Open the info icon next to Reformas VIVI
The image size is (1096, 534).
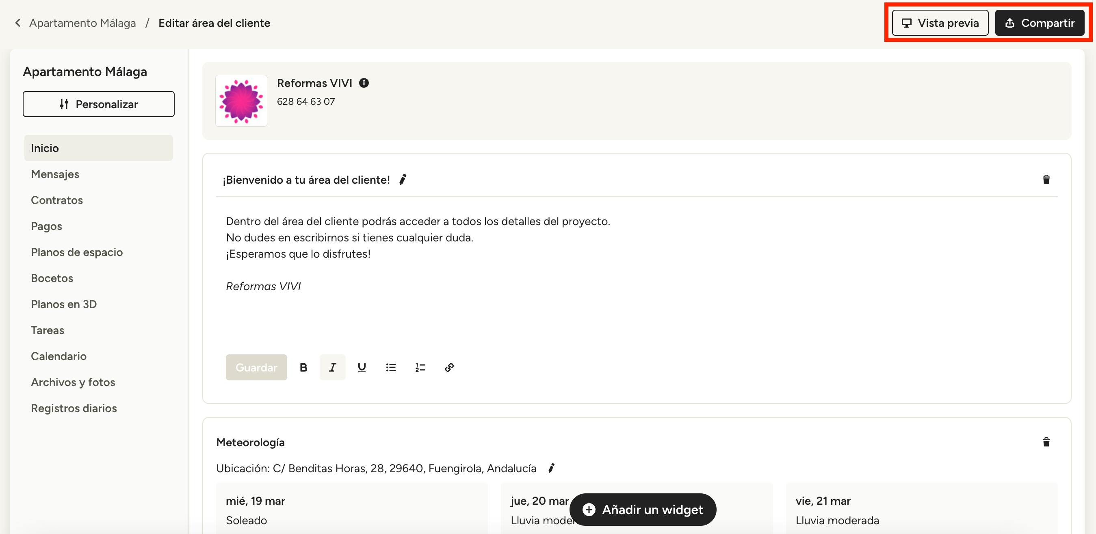tap(364, 83)
